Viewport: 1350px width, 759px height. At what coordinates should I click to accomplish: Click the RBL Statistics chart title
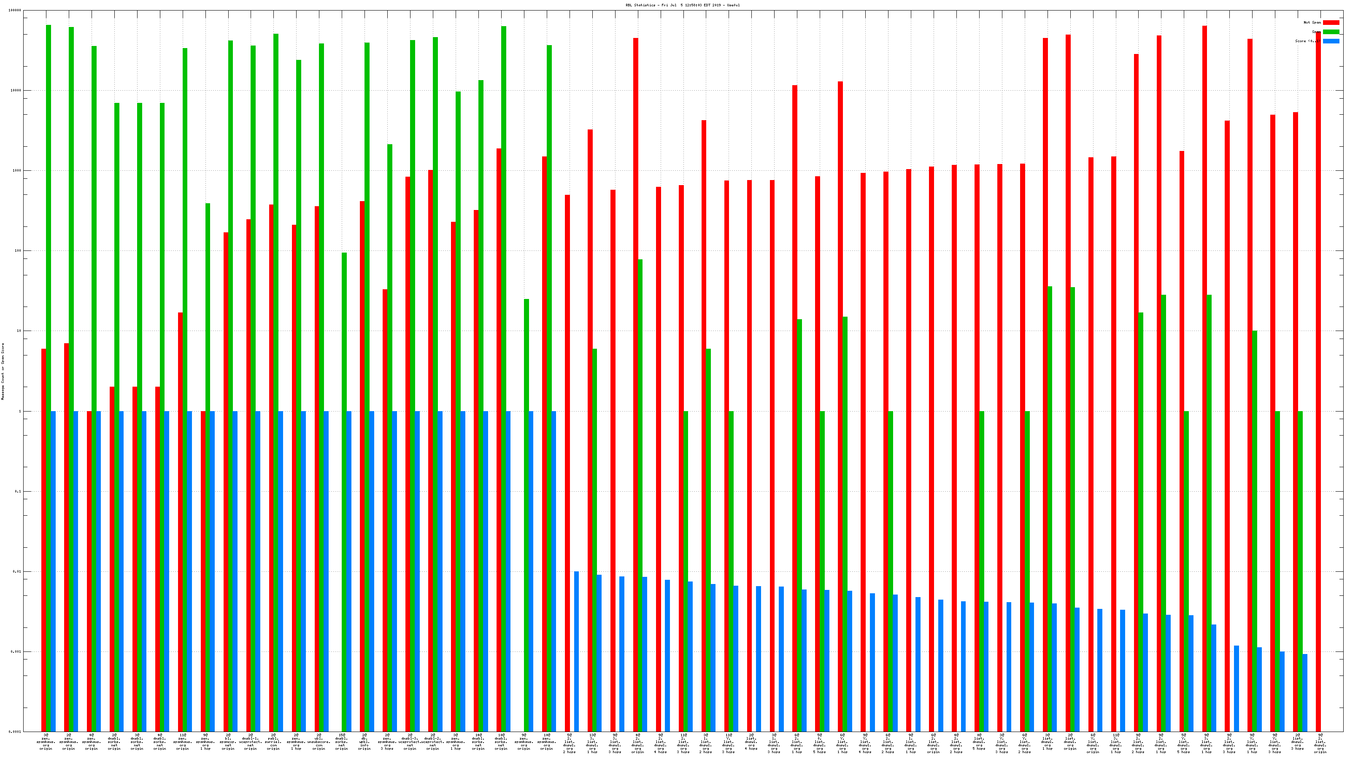pyautogui.click(x=682, y=5)
